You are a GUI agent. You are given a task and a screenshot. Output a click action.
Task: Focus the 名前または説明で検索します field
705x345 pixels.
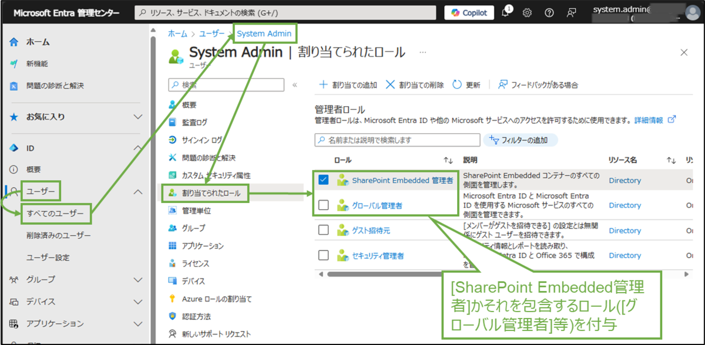[x=397, y=140]
